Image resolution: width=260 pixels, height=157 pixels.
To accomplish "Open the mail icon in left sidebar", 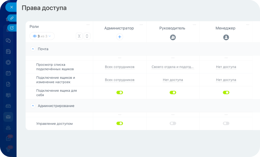I will coord(8,117).
